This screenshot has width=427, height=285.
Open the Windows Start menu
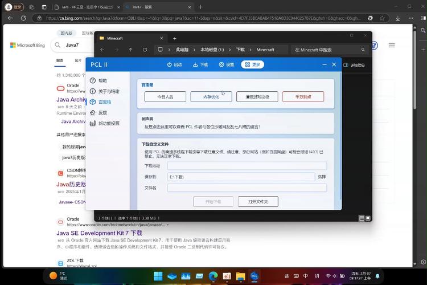click(158, 276)
